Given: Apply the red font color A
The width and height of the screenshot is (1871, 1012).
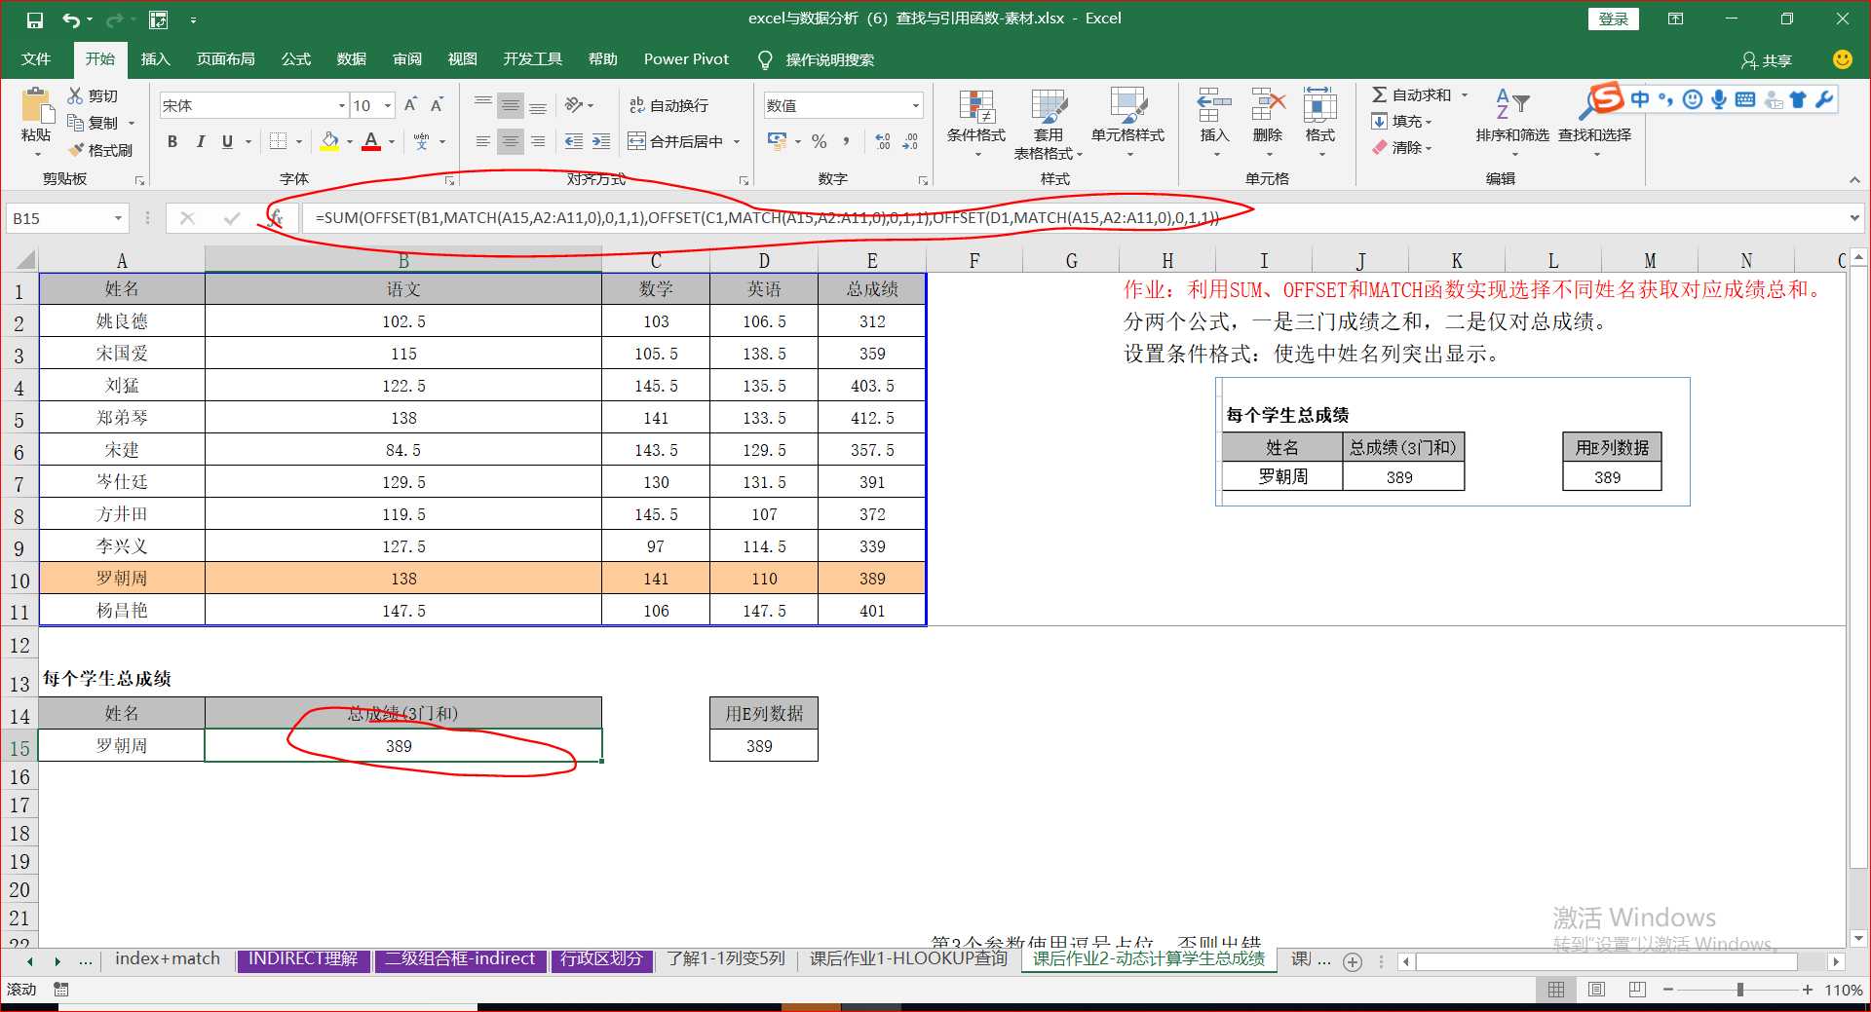Looking at the screenshot, I should click(x=371, y=141).
